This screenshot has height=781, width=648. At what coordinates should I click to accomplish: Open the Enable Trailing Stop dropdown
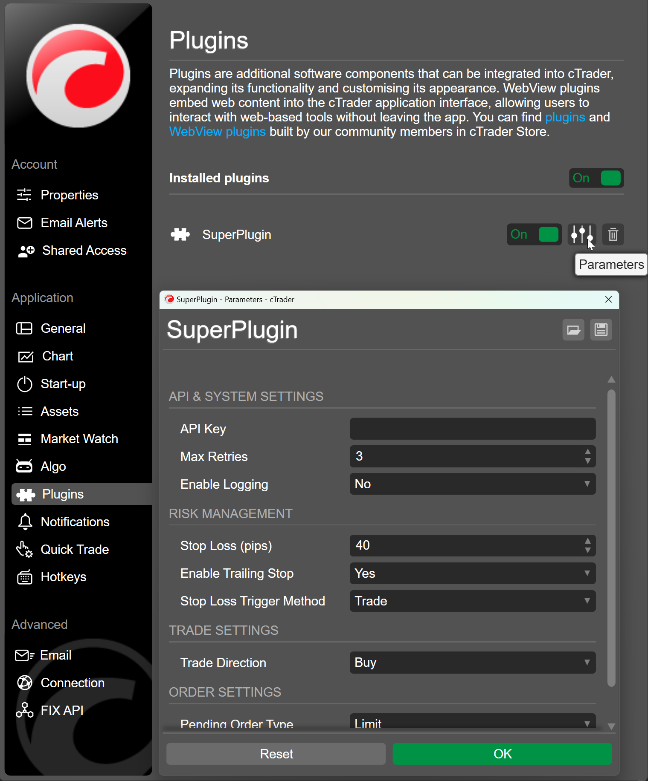tap(472, 574)
